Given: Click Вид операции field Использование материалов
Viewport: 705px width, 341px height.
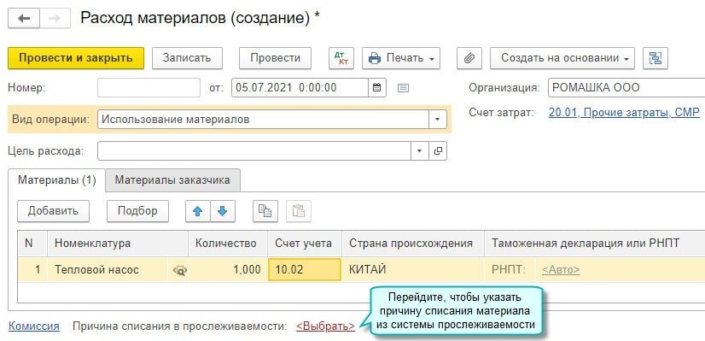Looking at the screenshot, I should pyautogui.click(x=263, y=120).
